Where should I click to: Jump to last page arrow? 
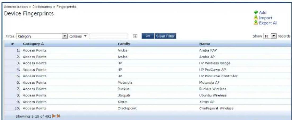click(x=59, y=116)
